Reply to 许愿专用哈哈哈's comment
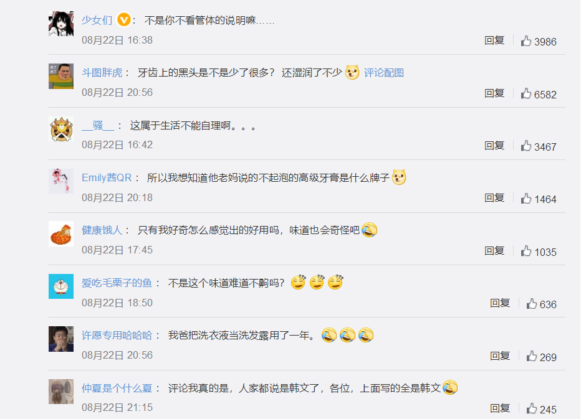581x419 pixels. coord(500,356)
